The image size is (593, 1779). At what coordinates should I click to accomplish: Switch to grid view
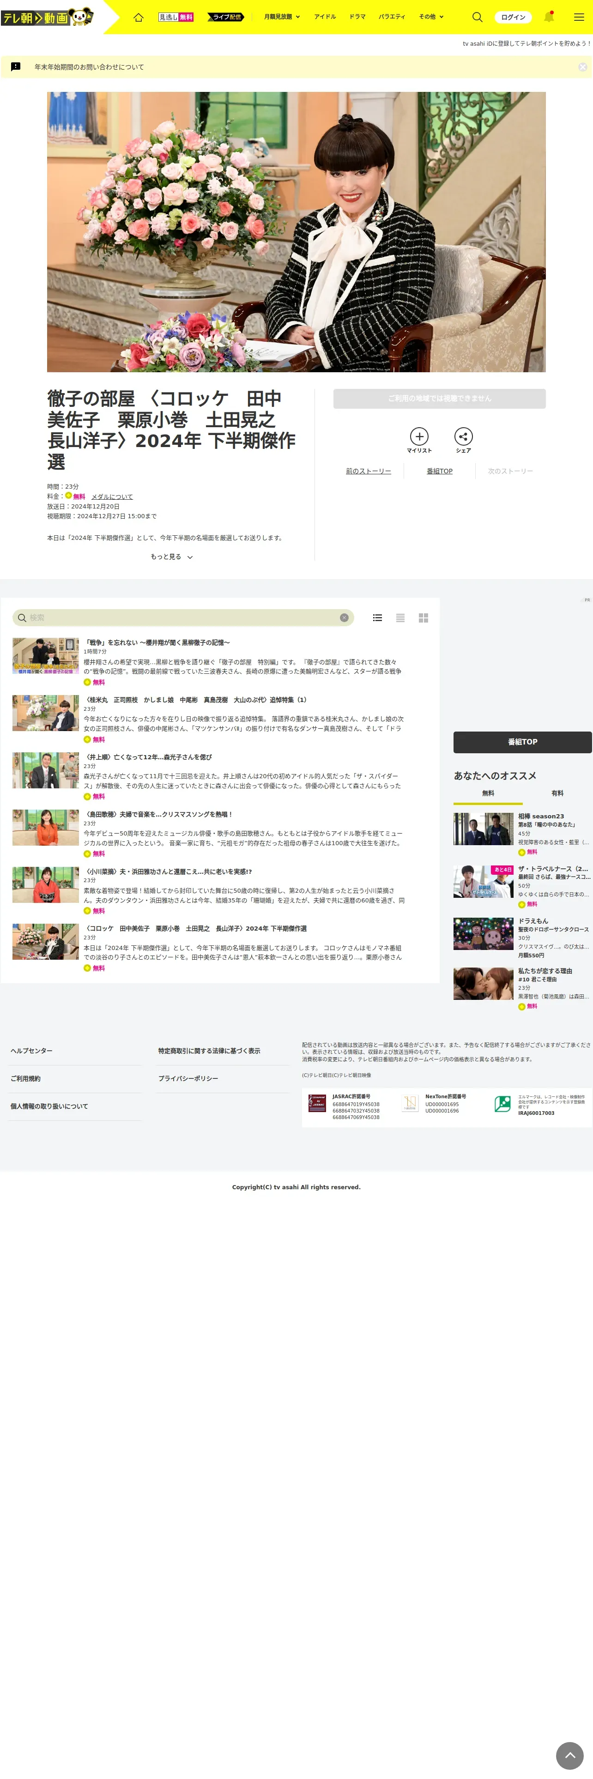(423, 617)
